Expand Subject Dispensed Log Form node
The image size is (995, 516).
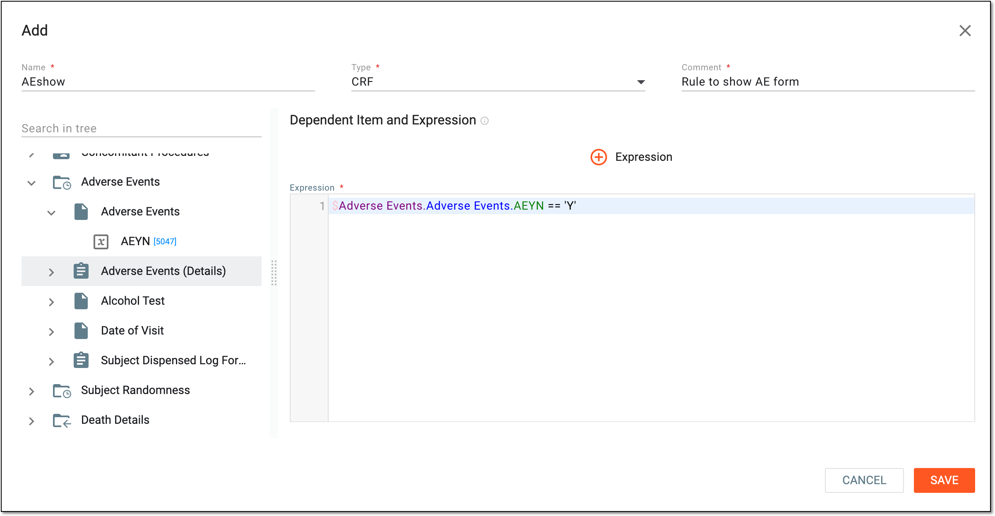[51, 361]
